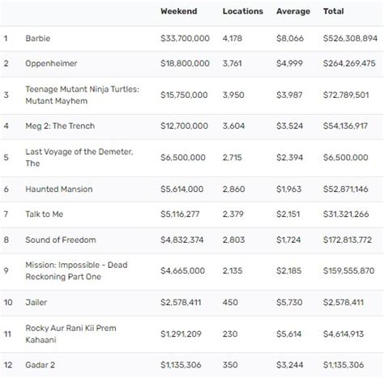Click Gadar 2 locations count 350
The width and height of the screenshot is (384, 378).
click(230, 365)
